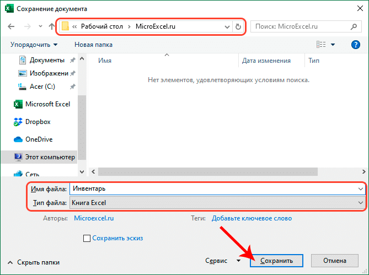Collapse folders with Скрыть папки
Image resolution: width=369 pixels, height=275 pixels.
tap(34, 262)
